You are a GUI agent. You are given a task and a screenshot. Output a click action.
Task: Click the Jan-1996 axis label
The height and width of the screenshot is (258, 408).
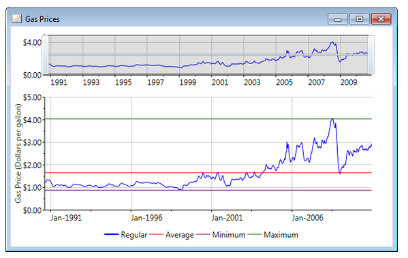146,218
